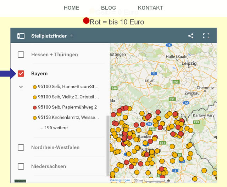Open the KONTAKT menu item
The image size is (227, 187).
tap(150, 8)
